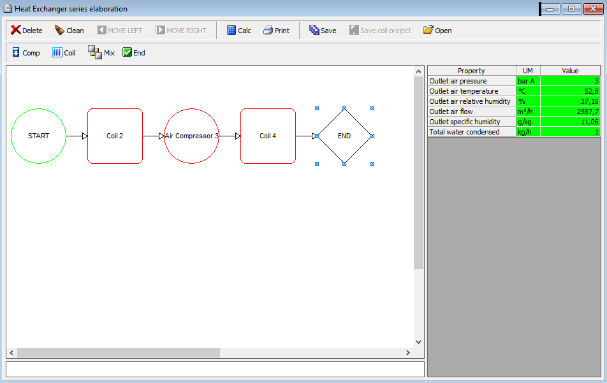This screenshot has height=383, width=607.
Task: Click the horizontal scrollbar right arrow
Action: pos(408,352)
